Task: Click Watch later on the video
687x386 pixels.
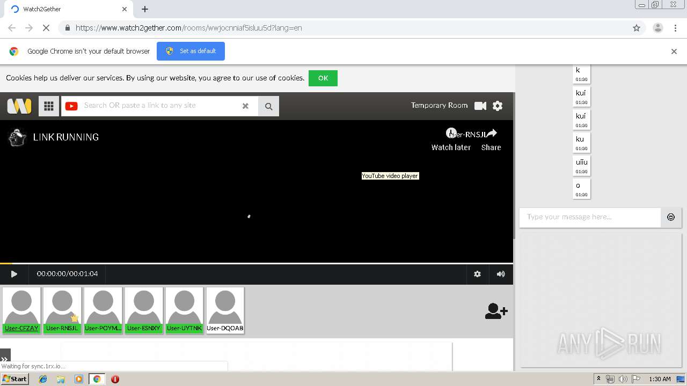Action: coord(451,140)
